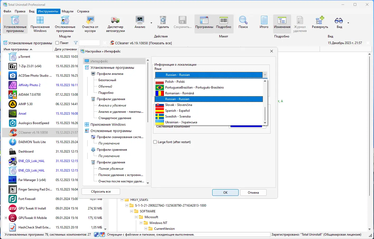Click the program list scroll down arrow

[x=105, y=229]
